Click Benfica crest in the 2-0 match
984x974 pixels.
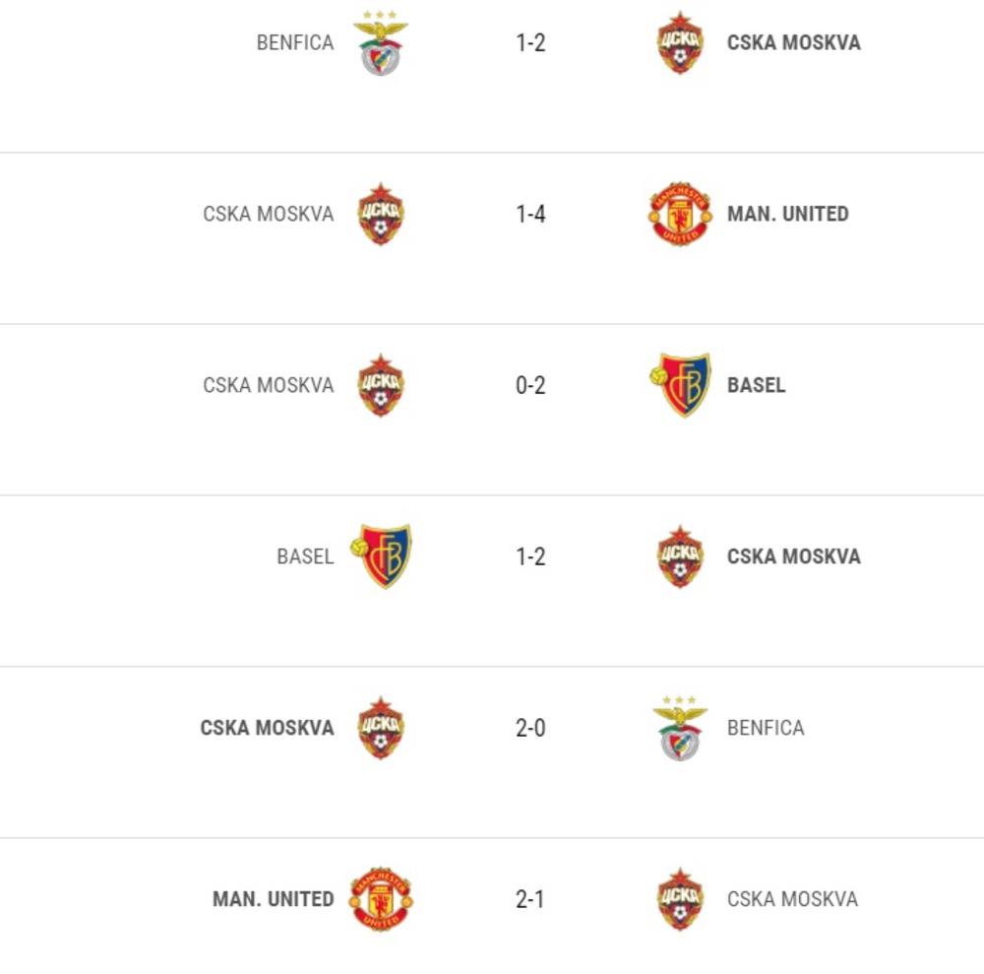click(680, 728)
